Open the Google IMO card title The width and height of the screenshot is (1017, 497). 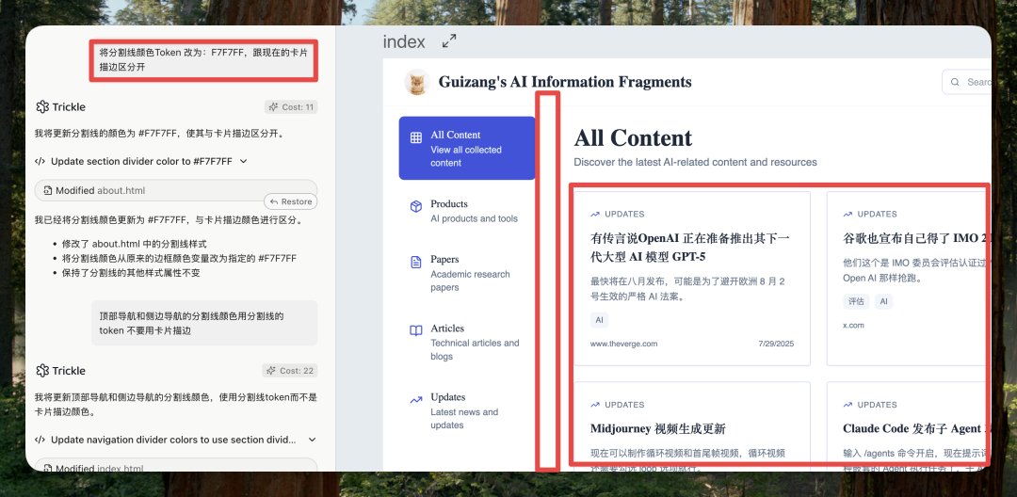(x=917, y=238)
